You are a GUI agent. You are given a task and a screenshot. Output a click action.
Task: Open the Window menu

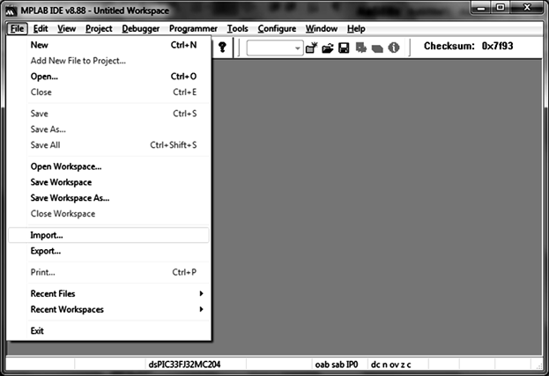point(322,29)
